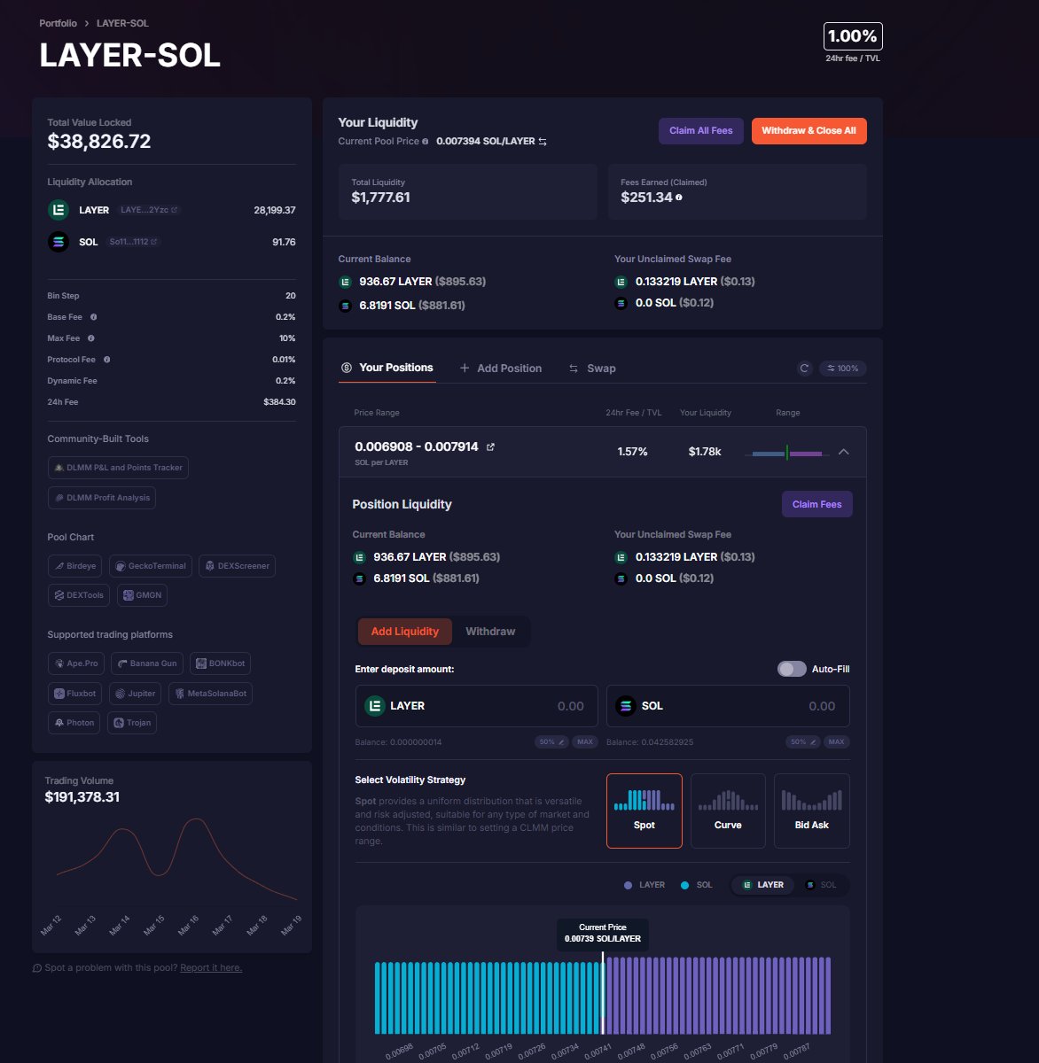Viewport: 1039px width, 1063px height.
Task: Click the position's Claim Fees button
Action: (x=817, y=504)
